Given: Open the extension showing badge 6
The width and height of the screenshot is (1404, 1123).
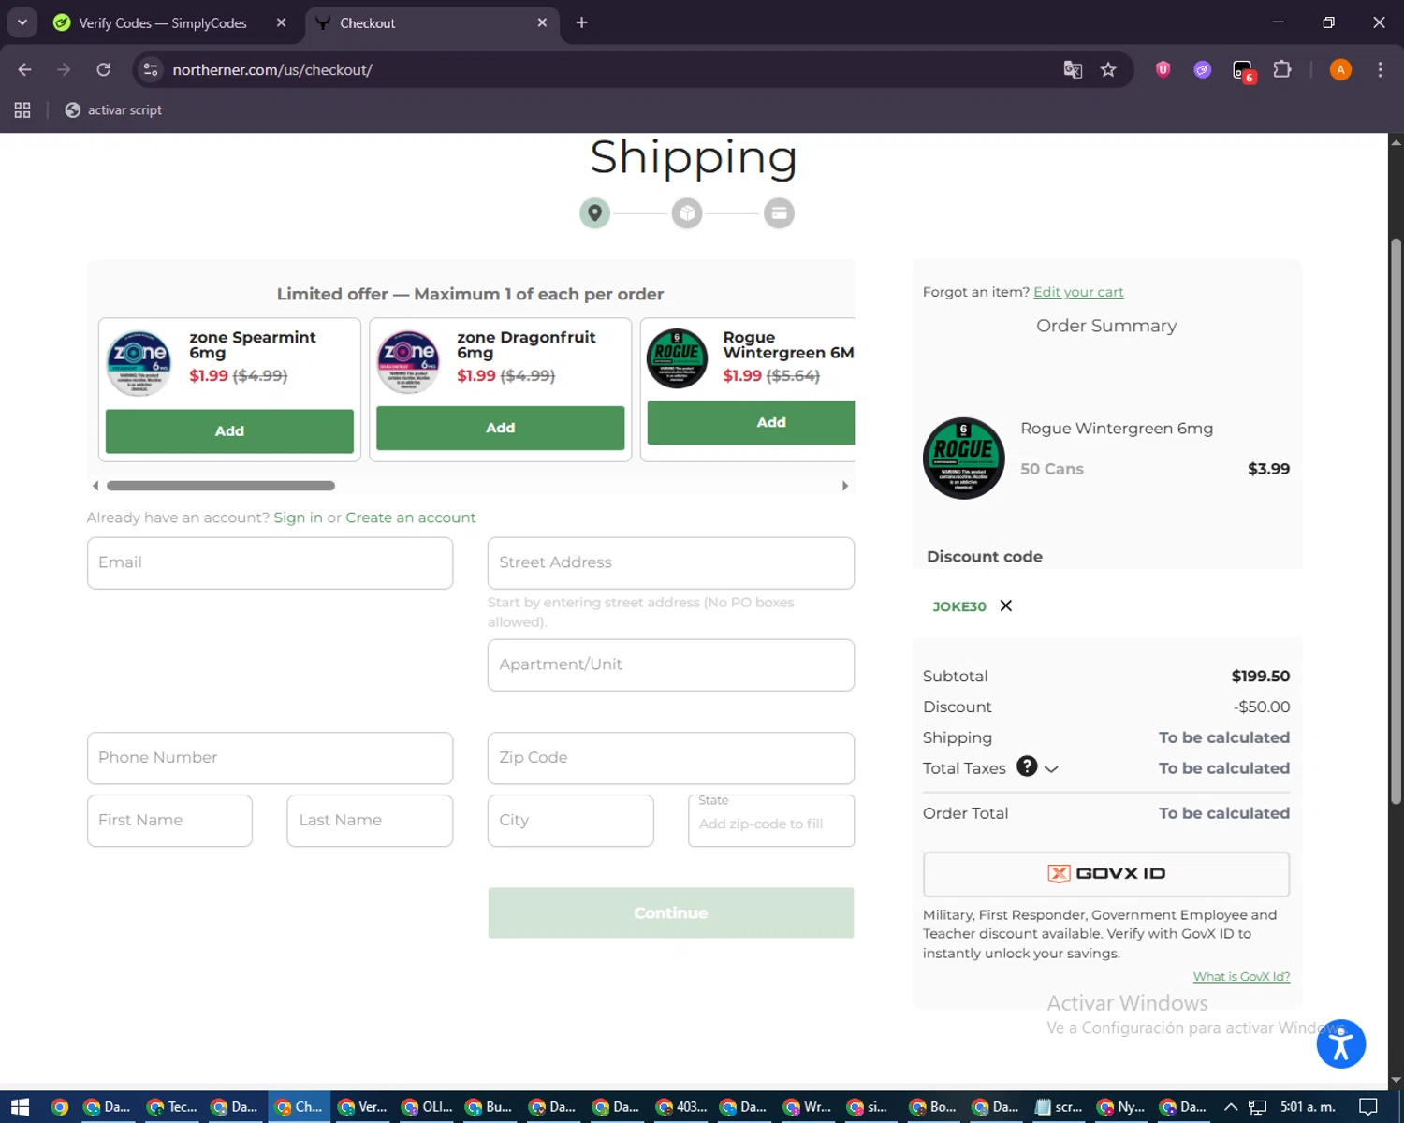Looking at the screenshot, I should pos(1243,70).
